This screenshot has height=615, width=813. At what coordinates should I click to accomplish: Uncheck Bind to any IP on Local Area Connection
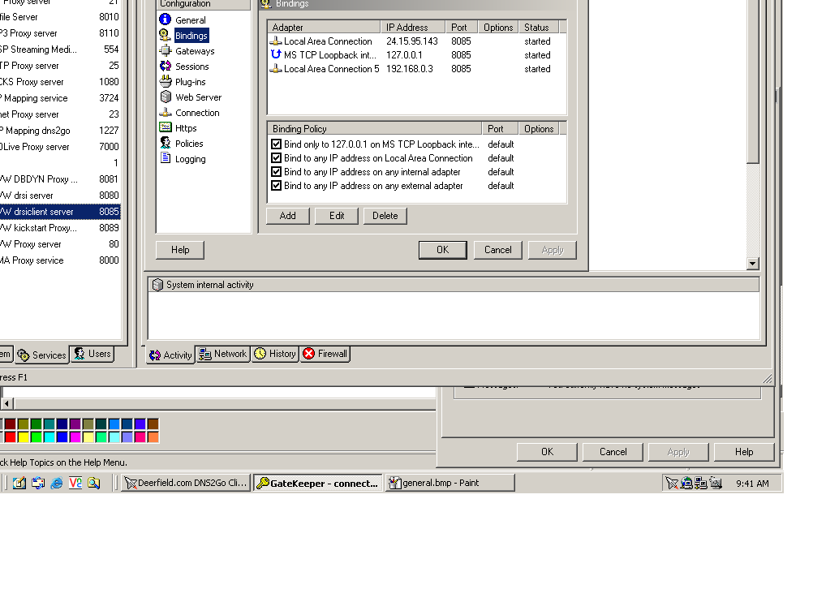pos(277,158)
